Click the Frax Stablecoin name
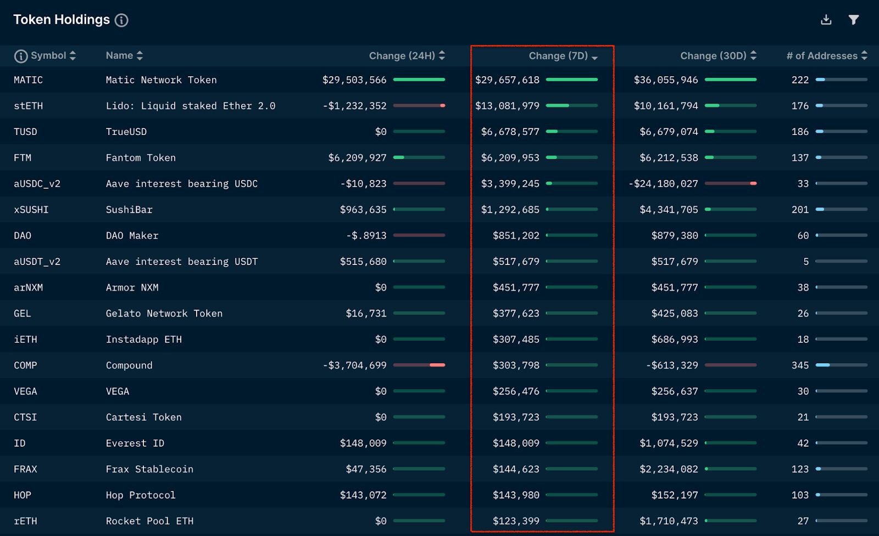Image resolution: width=879 pixels, height=536 pixels. pos(149,470)
